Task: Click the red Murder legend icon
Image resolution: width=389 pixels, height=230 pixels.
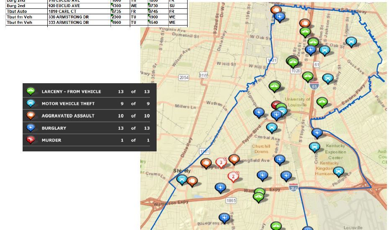Action: [30, 140]
